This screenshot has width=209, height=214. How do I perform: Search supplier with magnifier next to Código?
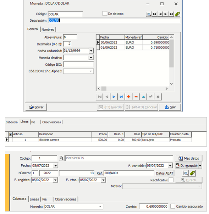click(x=61, y=158)
